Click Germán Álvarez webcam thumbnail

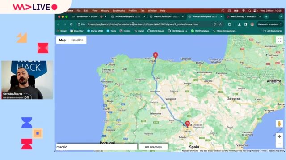(27, 80)
